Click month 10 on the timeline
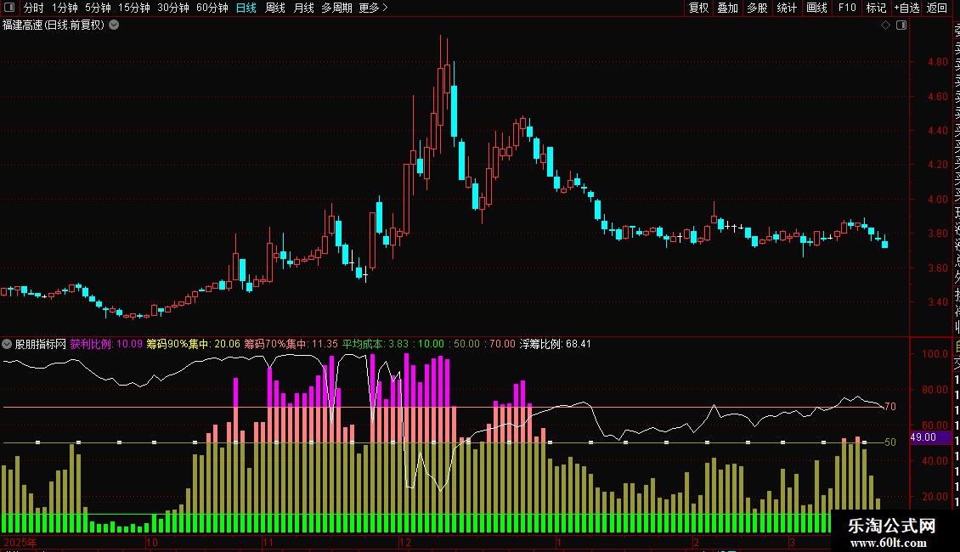Viewport: 960px width, 552px height. click(x=152, y=542)
